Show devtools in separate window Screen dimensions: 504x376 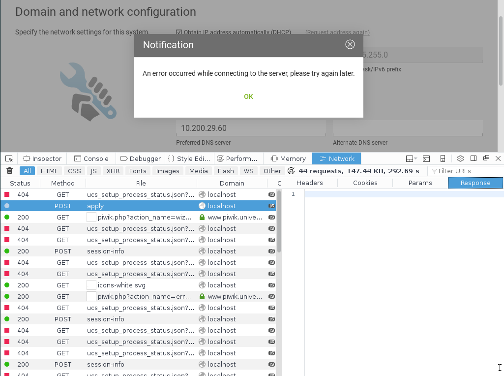point(486,158)
